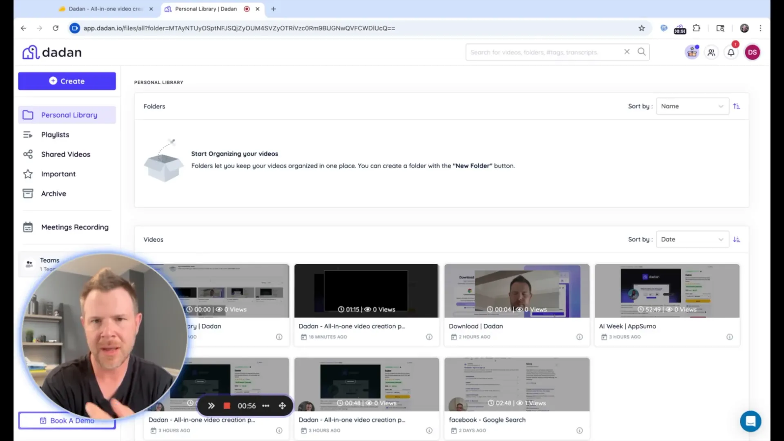Open Personal Library in sidebar
The width and height of the screenshot is (784, 441).
(67, 115)
